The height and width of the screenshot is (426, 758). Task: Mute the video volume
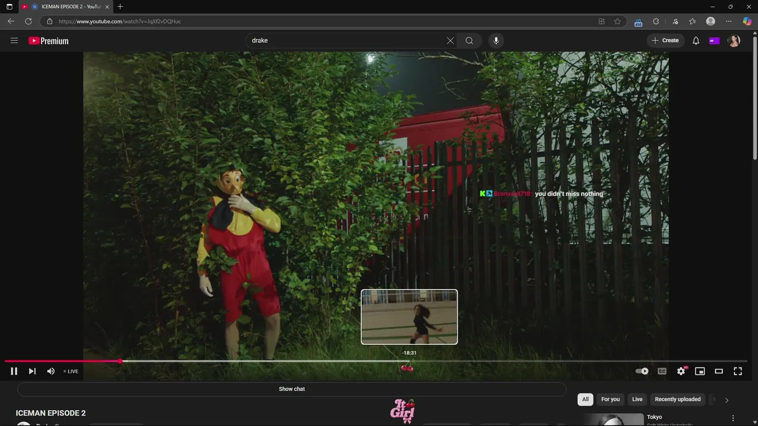[50, 371]
